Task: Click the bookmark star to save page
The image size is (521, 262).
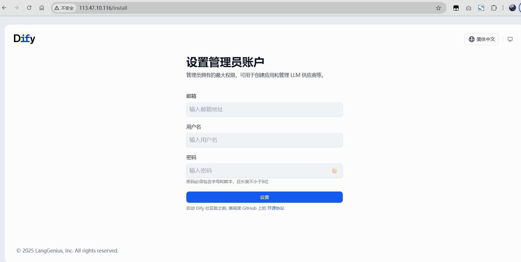Action: 438,8
